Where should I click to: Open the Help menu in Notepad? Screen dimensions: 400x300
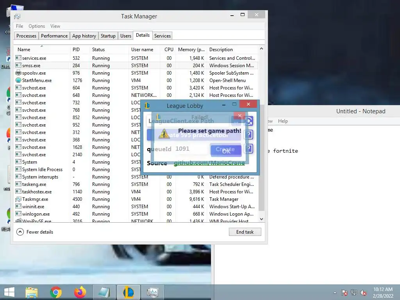coord(283,121)
